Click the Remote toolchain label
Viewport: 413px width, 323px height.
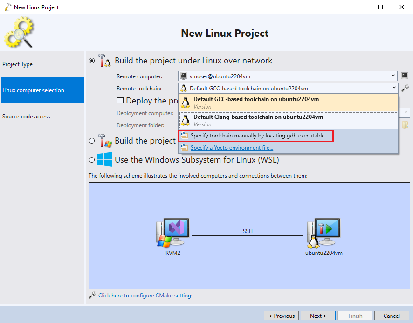139,89
